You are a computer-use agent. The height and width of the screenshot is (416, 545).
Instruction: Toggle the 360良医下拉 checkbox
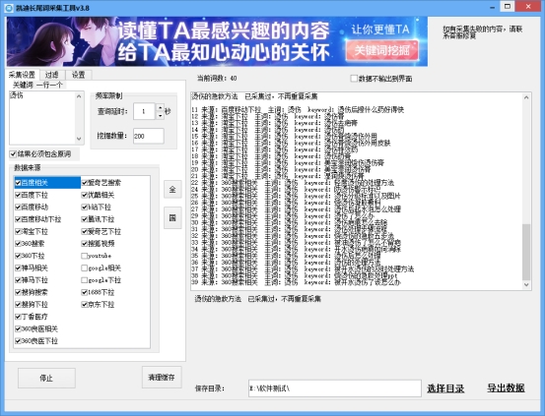point(18,340)
